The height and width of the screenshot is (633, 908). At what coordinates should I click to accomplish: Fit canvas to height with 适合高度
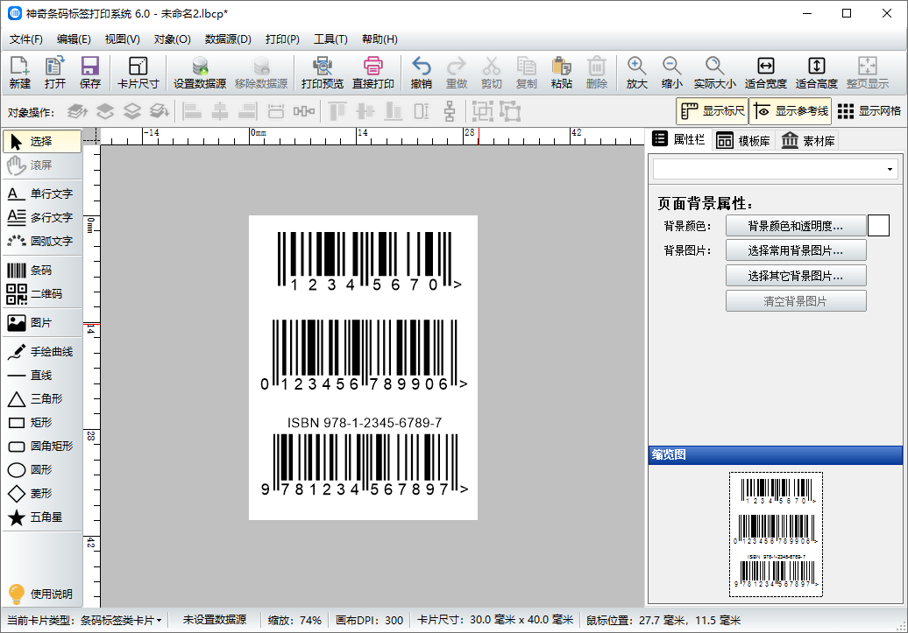click(x=817, y=73)
